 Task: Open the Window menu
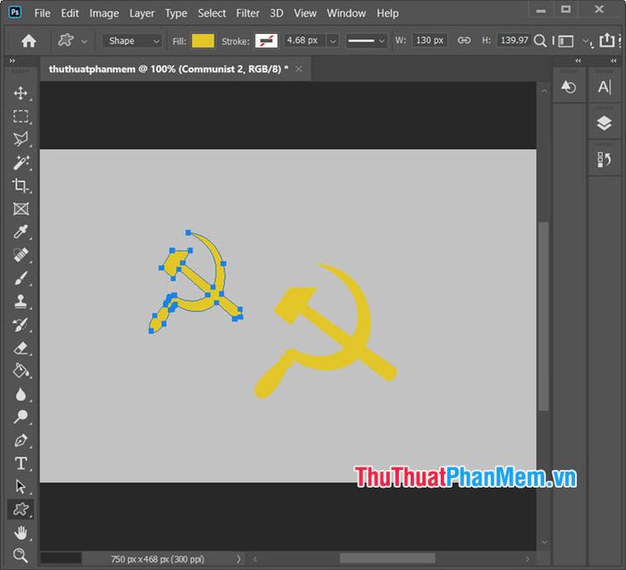click(x=346, y=13)
